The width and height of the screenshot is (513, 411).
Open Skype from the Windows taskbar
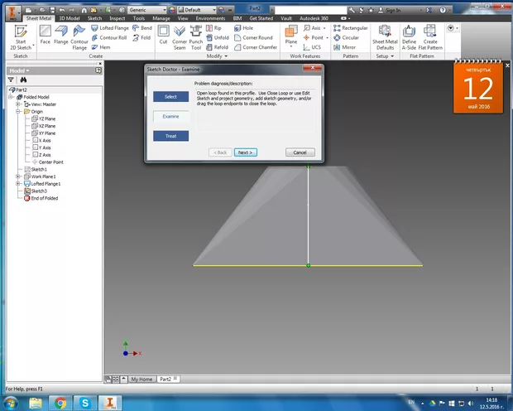84,403
